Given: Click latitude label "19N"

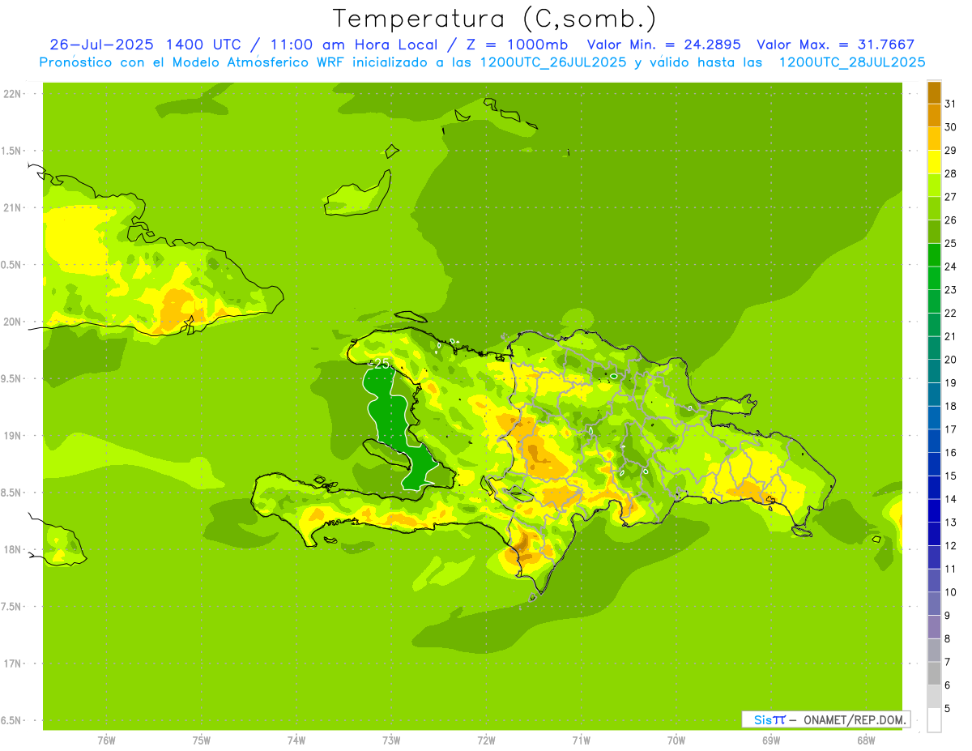Looking at the screenshot, I should [x=11, y=436].
